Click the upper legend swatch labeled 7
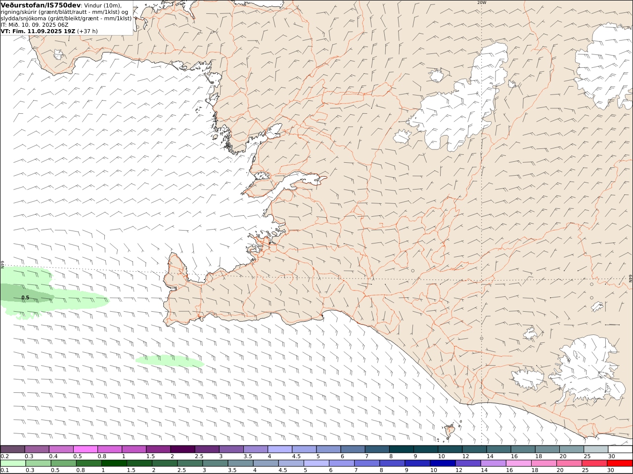The width and height of the screenshot is (633, 474). click(x=377, y=449)
